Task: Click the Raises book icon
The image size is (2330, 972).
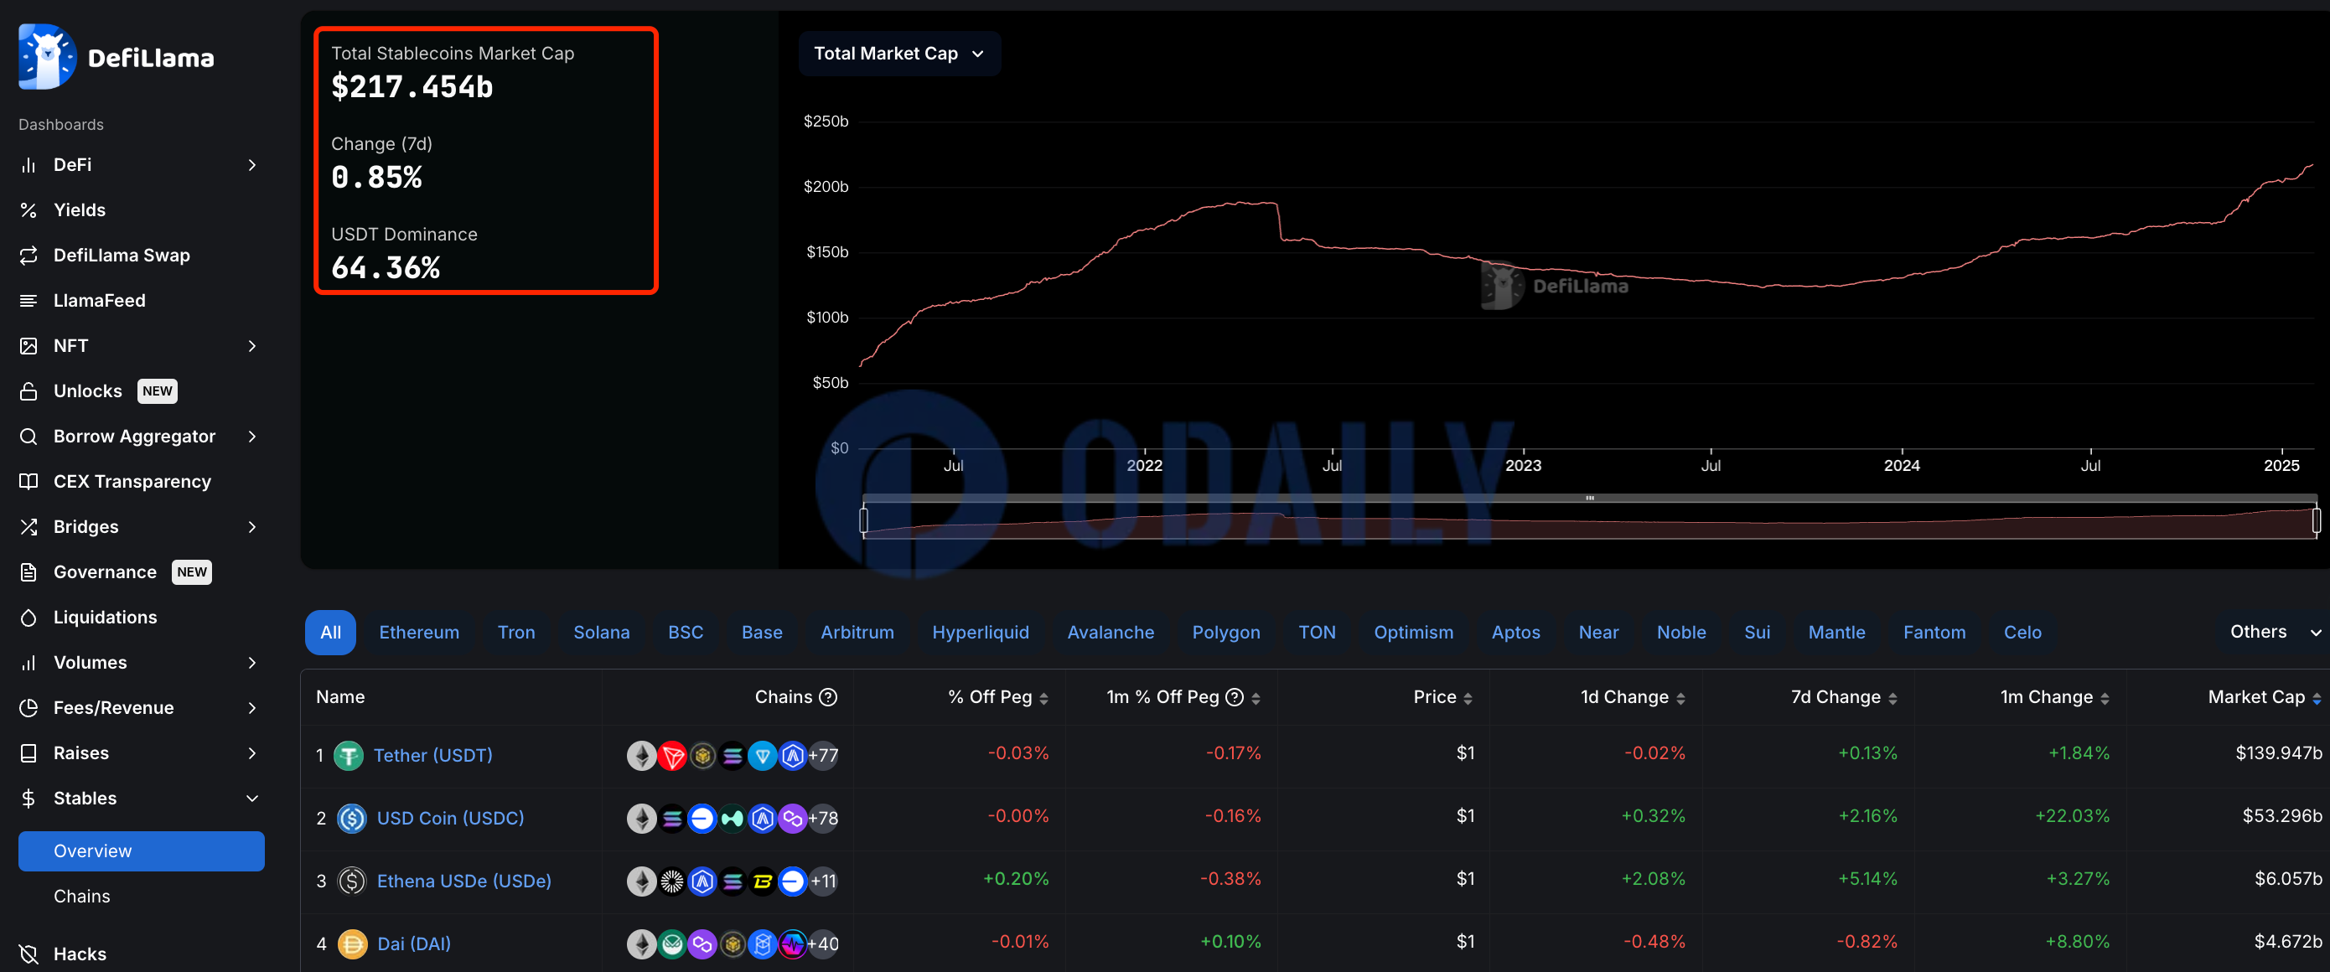Action: tap(29, 752)
